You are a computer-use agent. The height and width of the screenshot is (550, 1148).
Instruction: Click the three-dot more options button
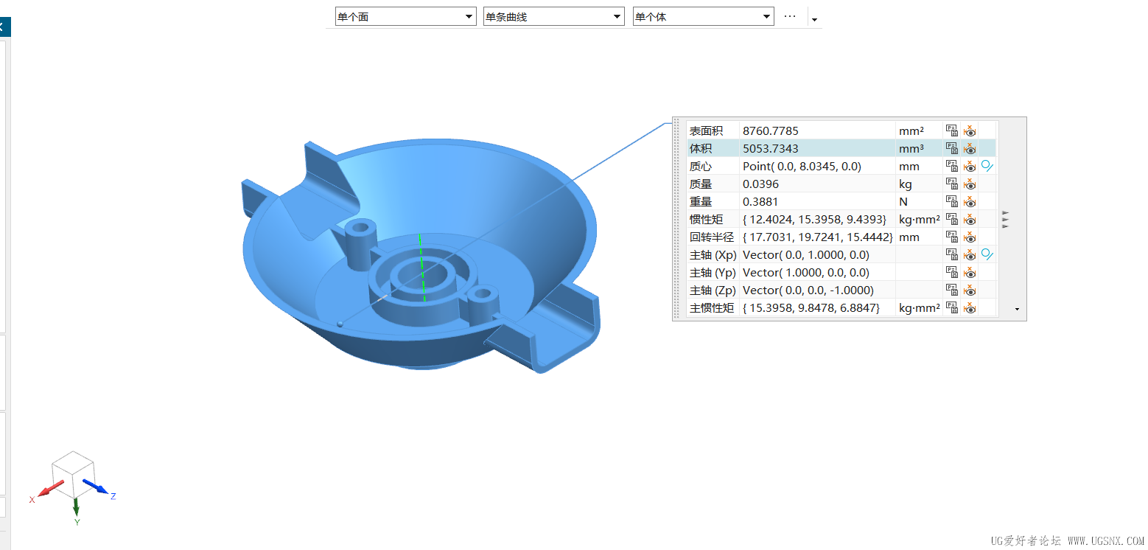click(790, 16)
